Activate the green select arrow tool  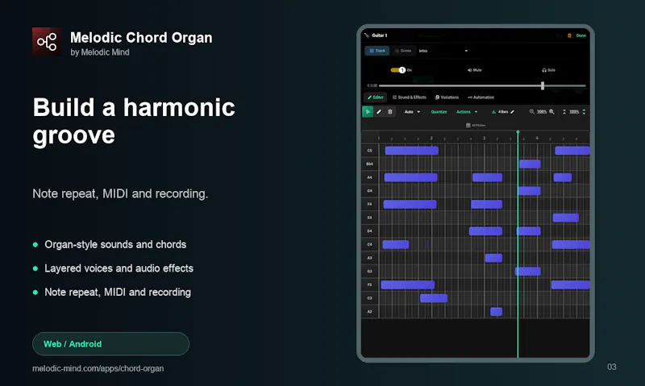point(368,111)
